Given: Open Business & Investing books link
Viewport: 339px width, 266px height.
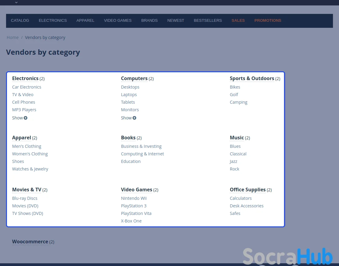Looking at the screenshot, I should click(141, 146).
